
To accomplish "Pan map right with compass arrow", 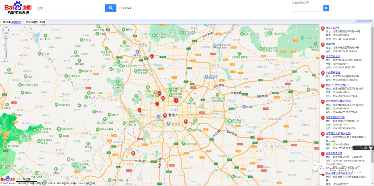I will pyautogui.click(x=9, y=30).
